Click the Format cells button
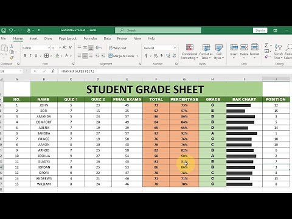The width and height of the screenshot is (292, 219). tap(254, 50)
